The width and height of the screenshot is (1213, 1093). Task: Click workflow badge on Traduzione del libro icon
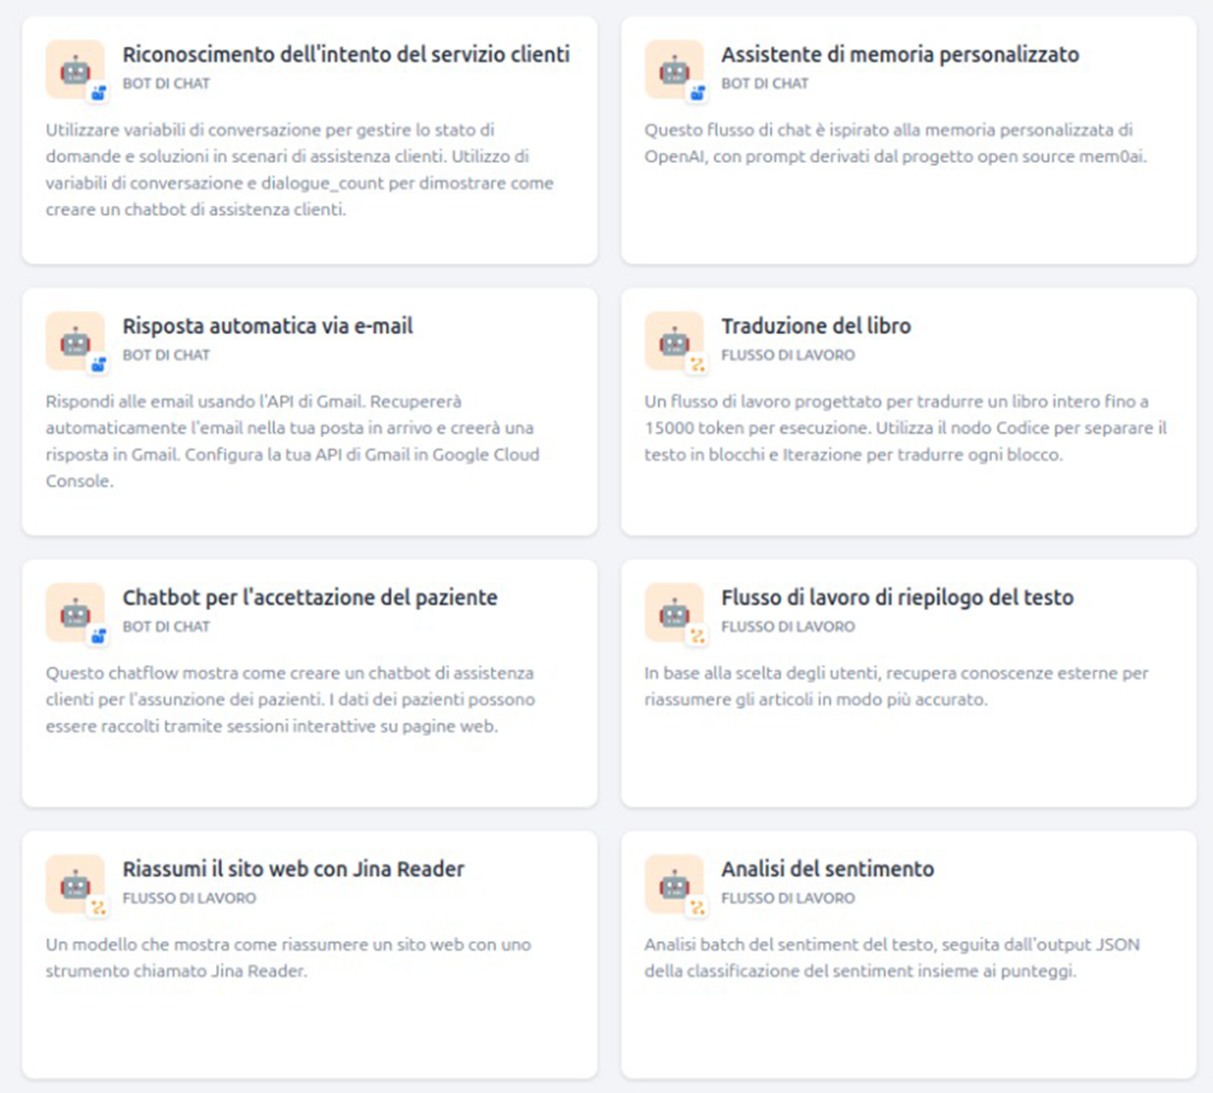(x=697, y=365)
